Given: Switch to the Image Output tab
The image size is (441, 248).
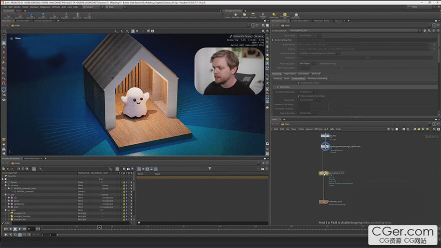Looking at the screenshot, I should tap(290, 73).
